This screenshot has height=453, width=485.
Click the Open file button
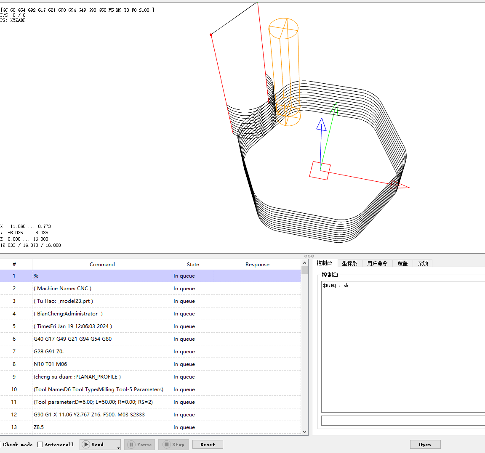pyautogui.click(x=425, y=445)
